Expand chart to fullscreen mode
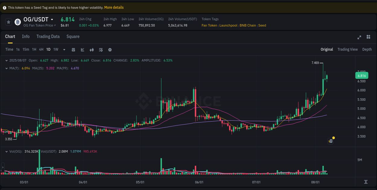The image size is (377, 190). point(359,37)
